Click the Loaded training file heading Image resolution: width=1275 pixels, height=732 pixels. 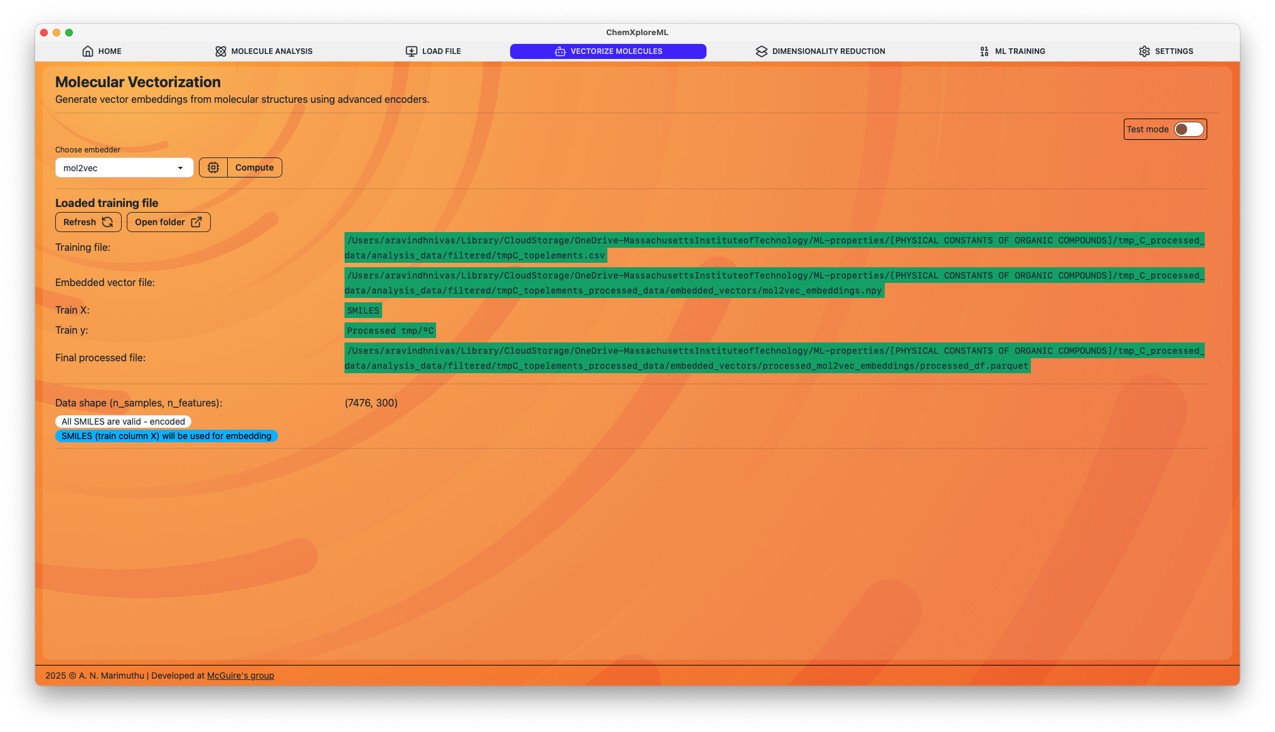tap(107, 203)
